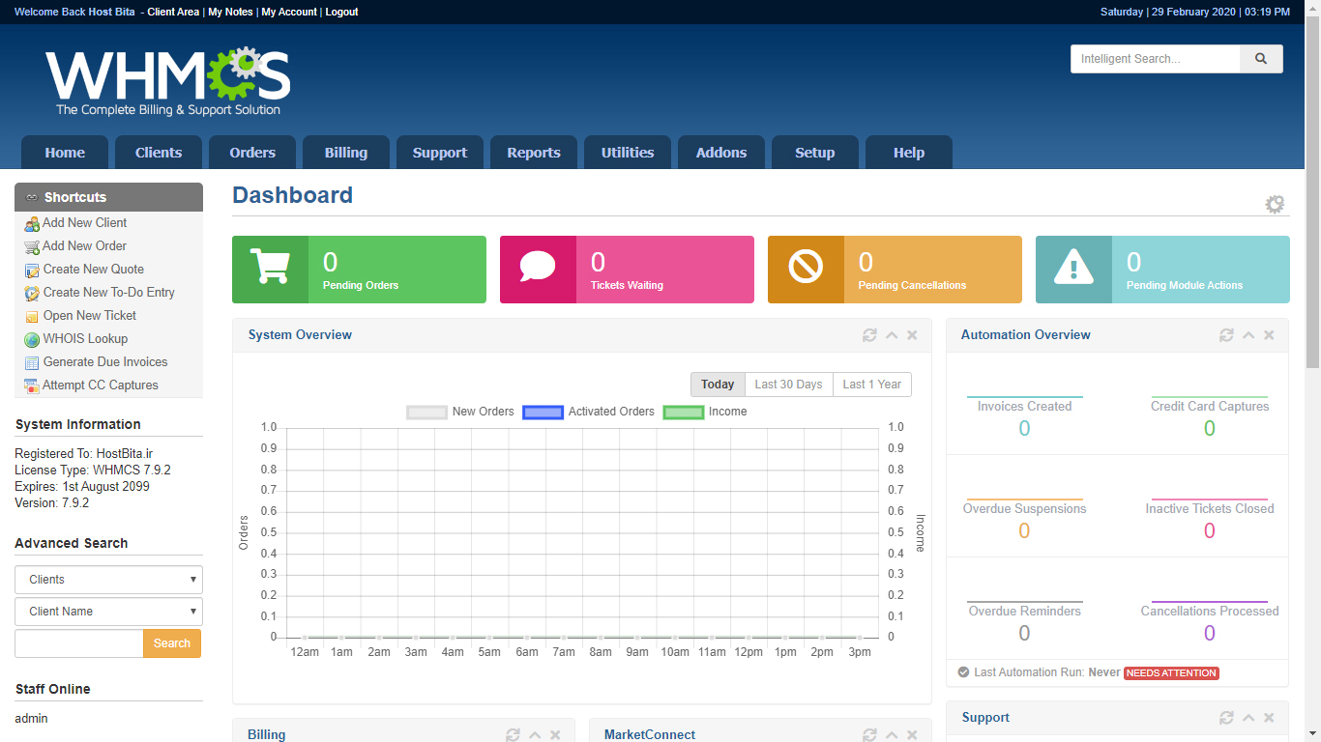Refresh the MarketConnect widget
Viewport: 1321px width, 742px height.
(869, 735)
